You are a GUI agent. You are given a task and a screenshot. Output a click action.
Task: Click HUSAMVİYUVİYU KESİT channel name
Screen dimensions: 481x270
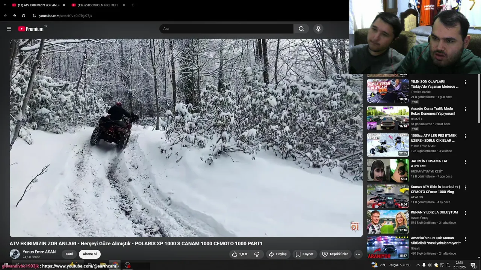pos(427,171)
